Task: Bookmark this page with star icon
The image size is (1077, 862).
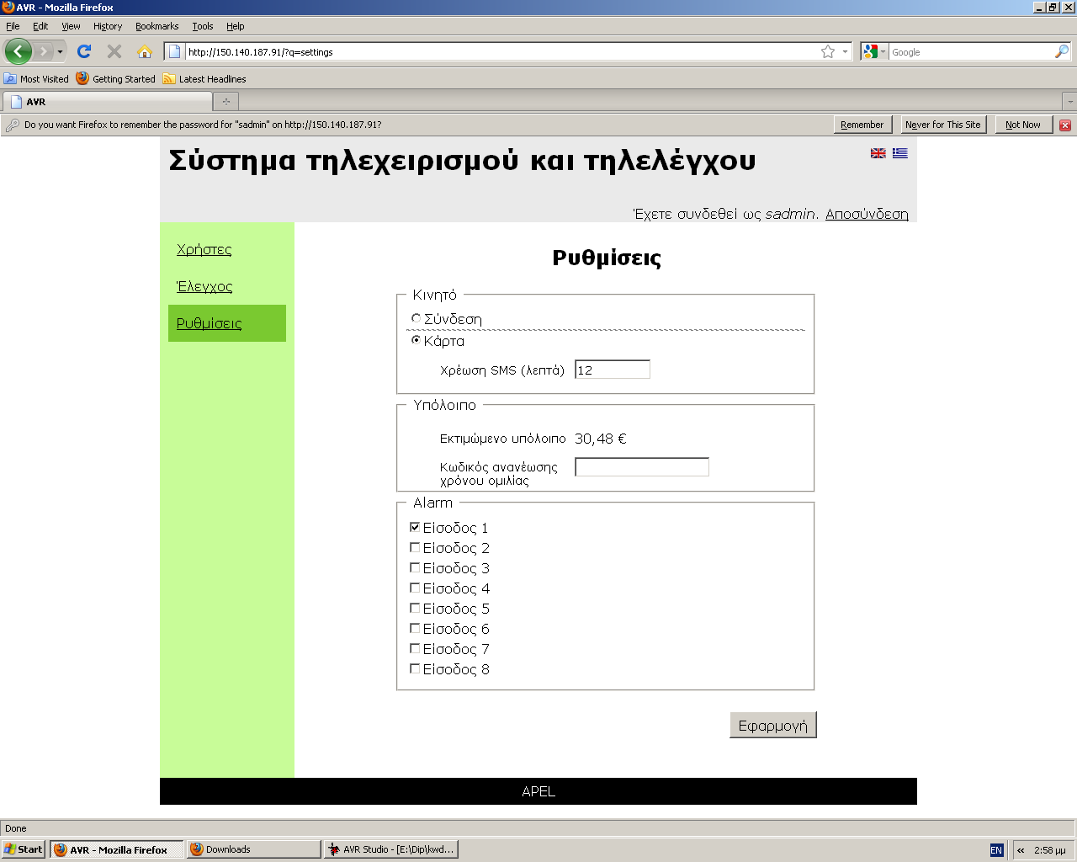Action: pos(828,51)
